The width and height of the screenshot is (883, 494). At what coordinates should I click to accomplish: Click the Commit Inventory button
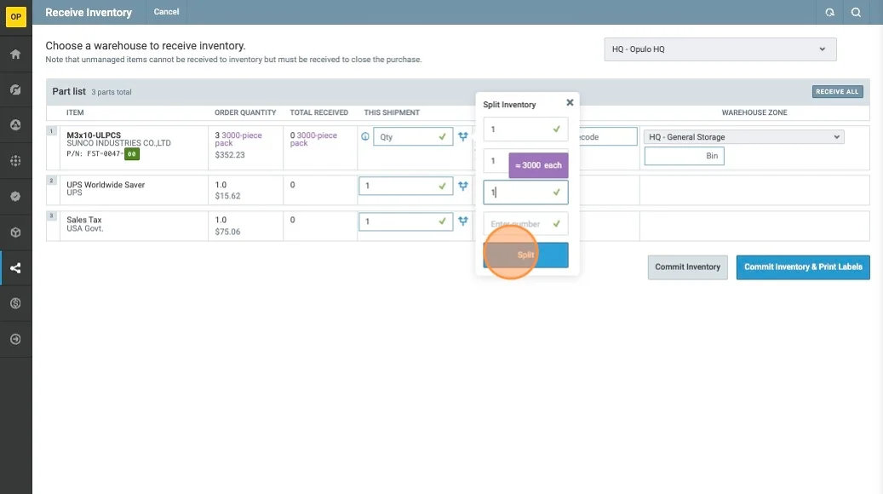(687, 267)
